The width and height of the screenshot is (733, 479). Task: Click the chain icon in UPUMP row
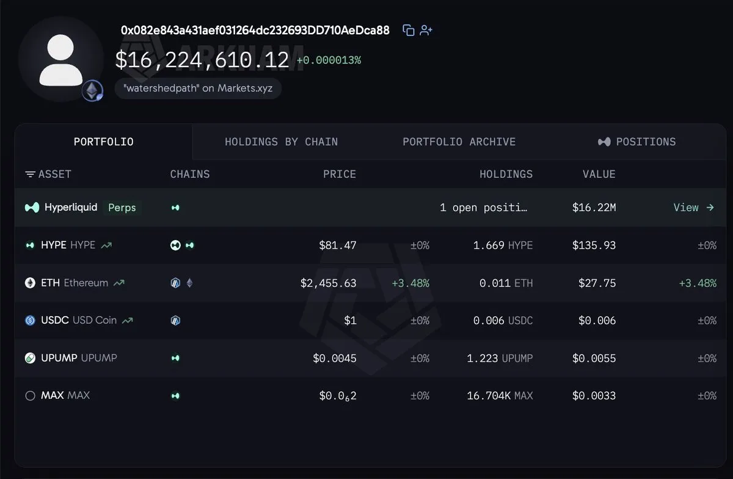tap(175, 358)
